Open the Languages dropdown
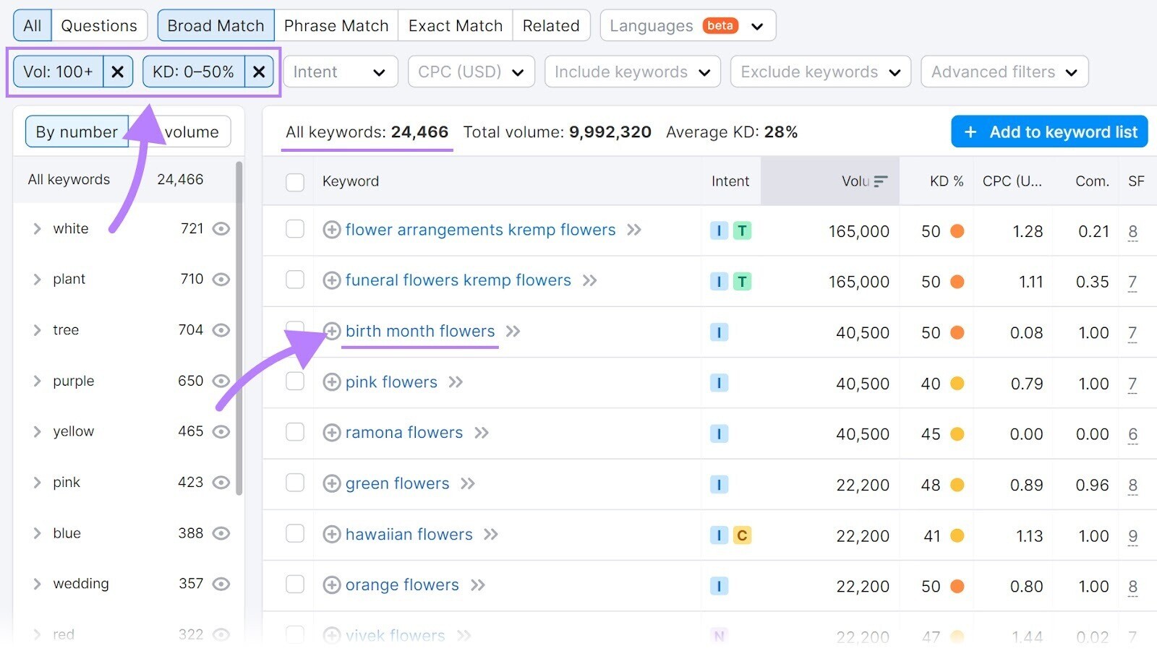Viewport: 1157px width, 656px height. 686,25
